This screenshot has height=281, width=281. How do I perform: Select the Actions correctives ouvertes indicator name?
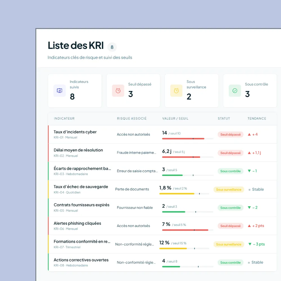tap(81, 260)
